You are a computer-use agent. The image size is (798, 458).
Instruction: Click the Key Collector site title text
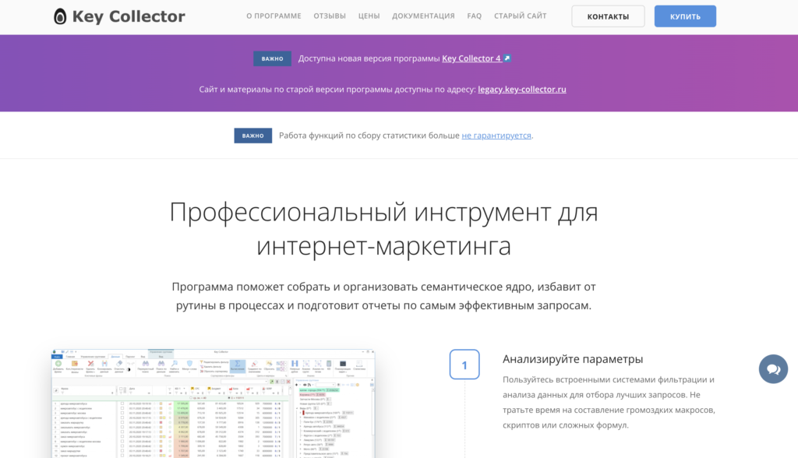click(129, 16)
